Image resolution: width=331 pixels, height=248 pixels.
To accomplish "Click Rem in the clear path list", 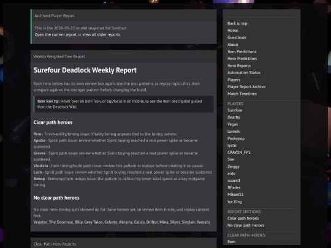I will pyautogui.click(x=37, y=134).
